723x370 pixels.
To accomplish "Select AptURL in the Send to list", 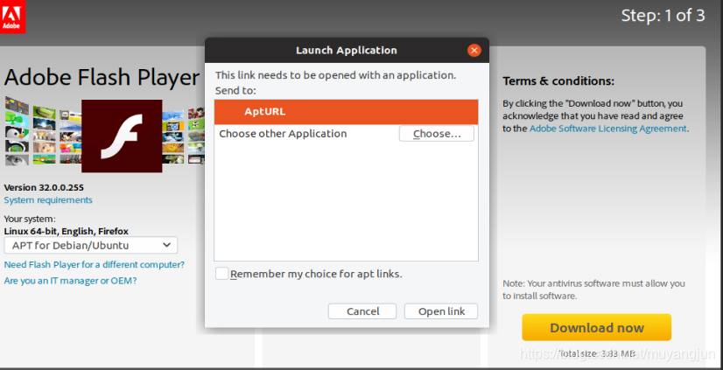I will [346, 111].
